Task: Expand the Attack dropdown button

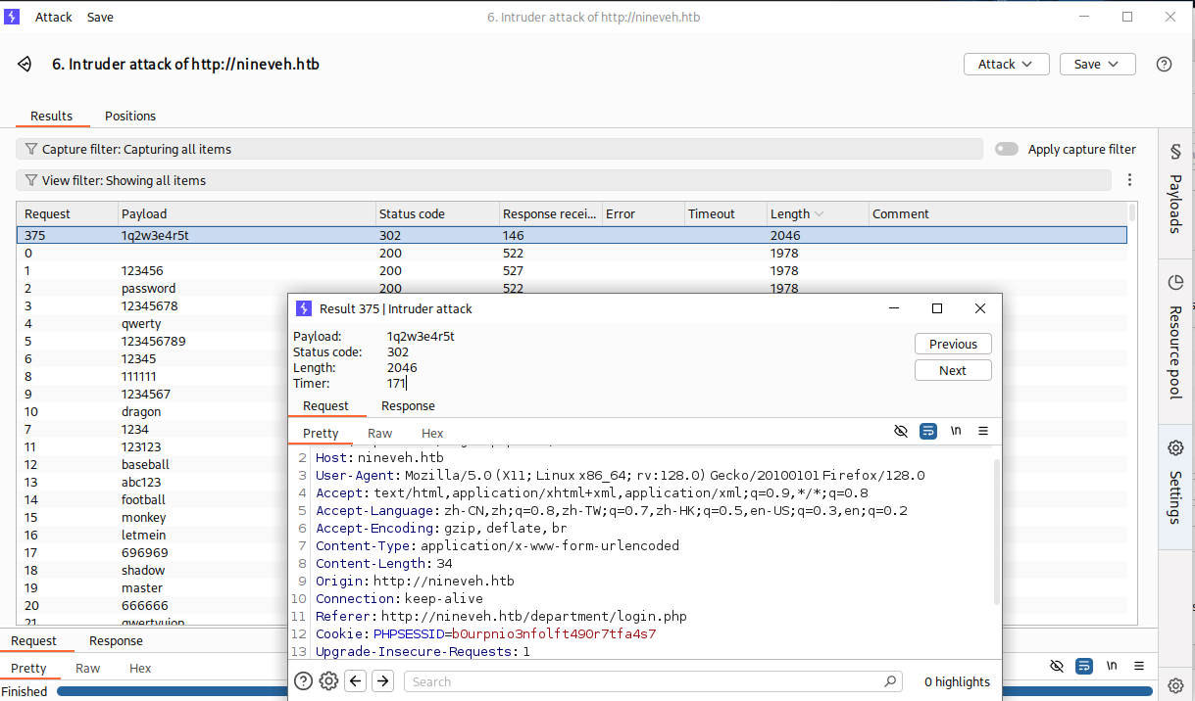Action: [1007, 64]
